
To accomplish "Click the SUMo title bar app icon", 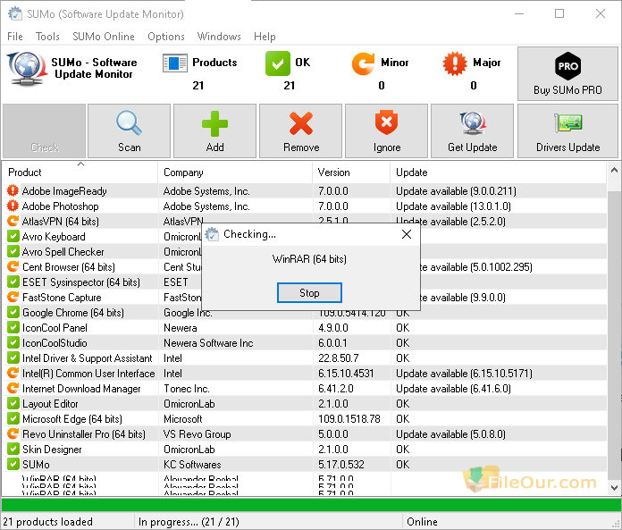I will point(15,14).
